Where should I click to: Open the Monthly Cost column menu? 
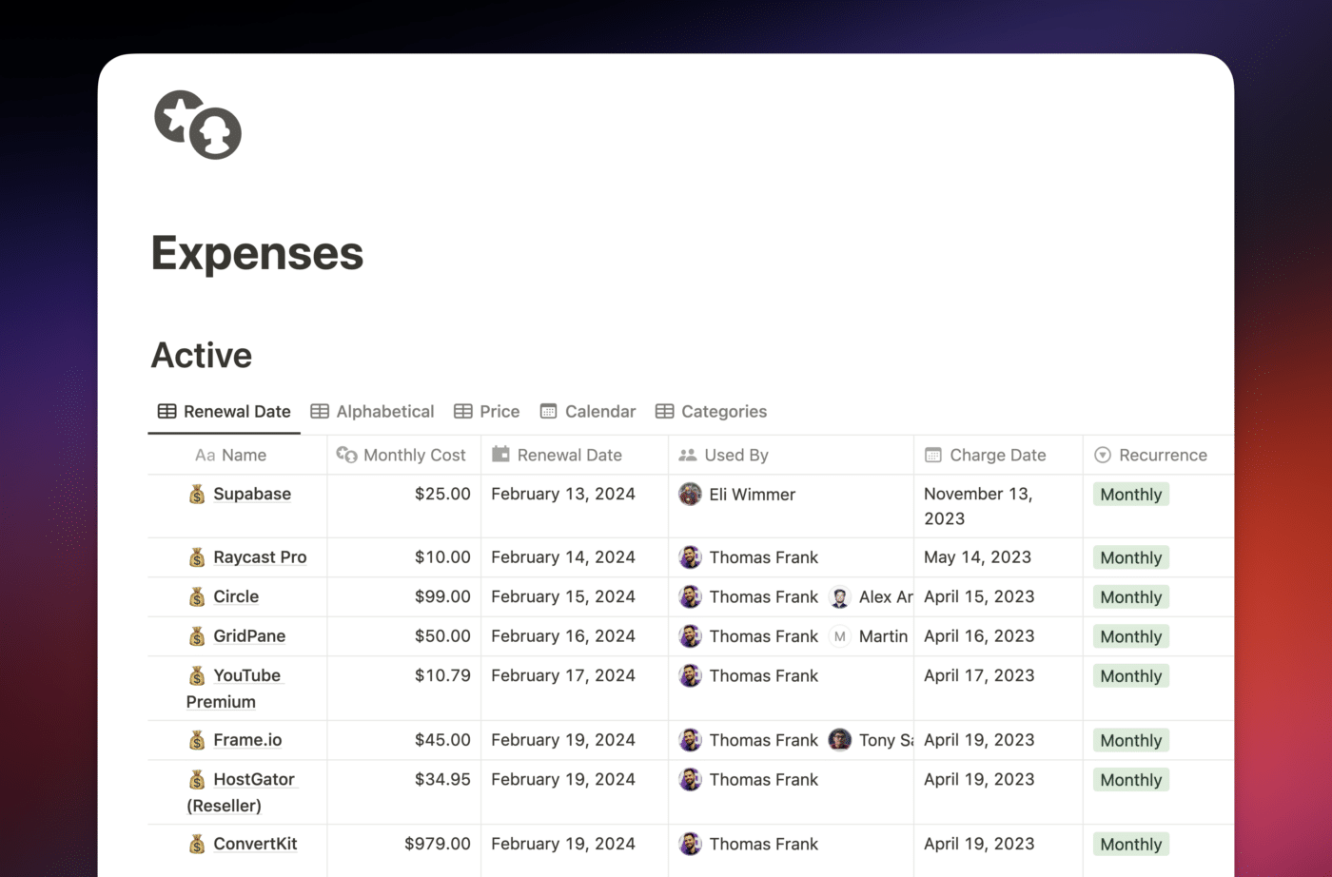[345, 455]
